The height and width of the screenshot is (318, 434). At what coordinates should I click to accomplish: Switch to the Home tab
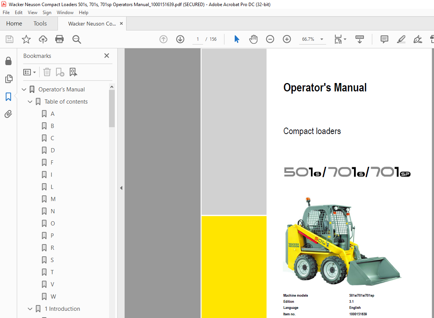pos(14,24)
